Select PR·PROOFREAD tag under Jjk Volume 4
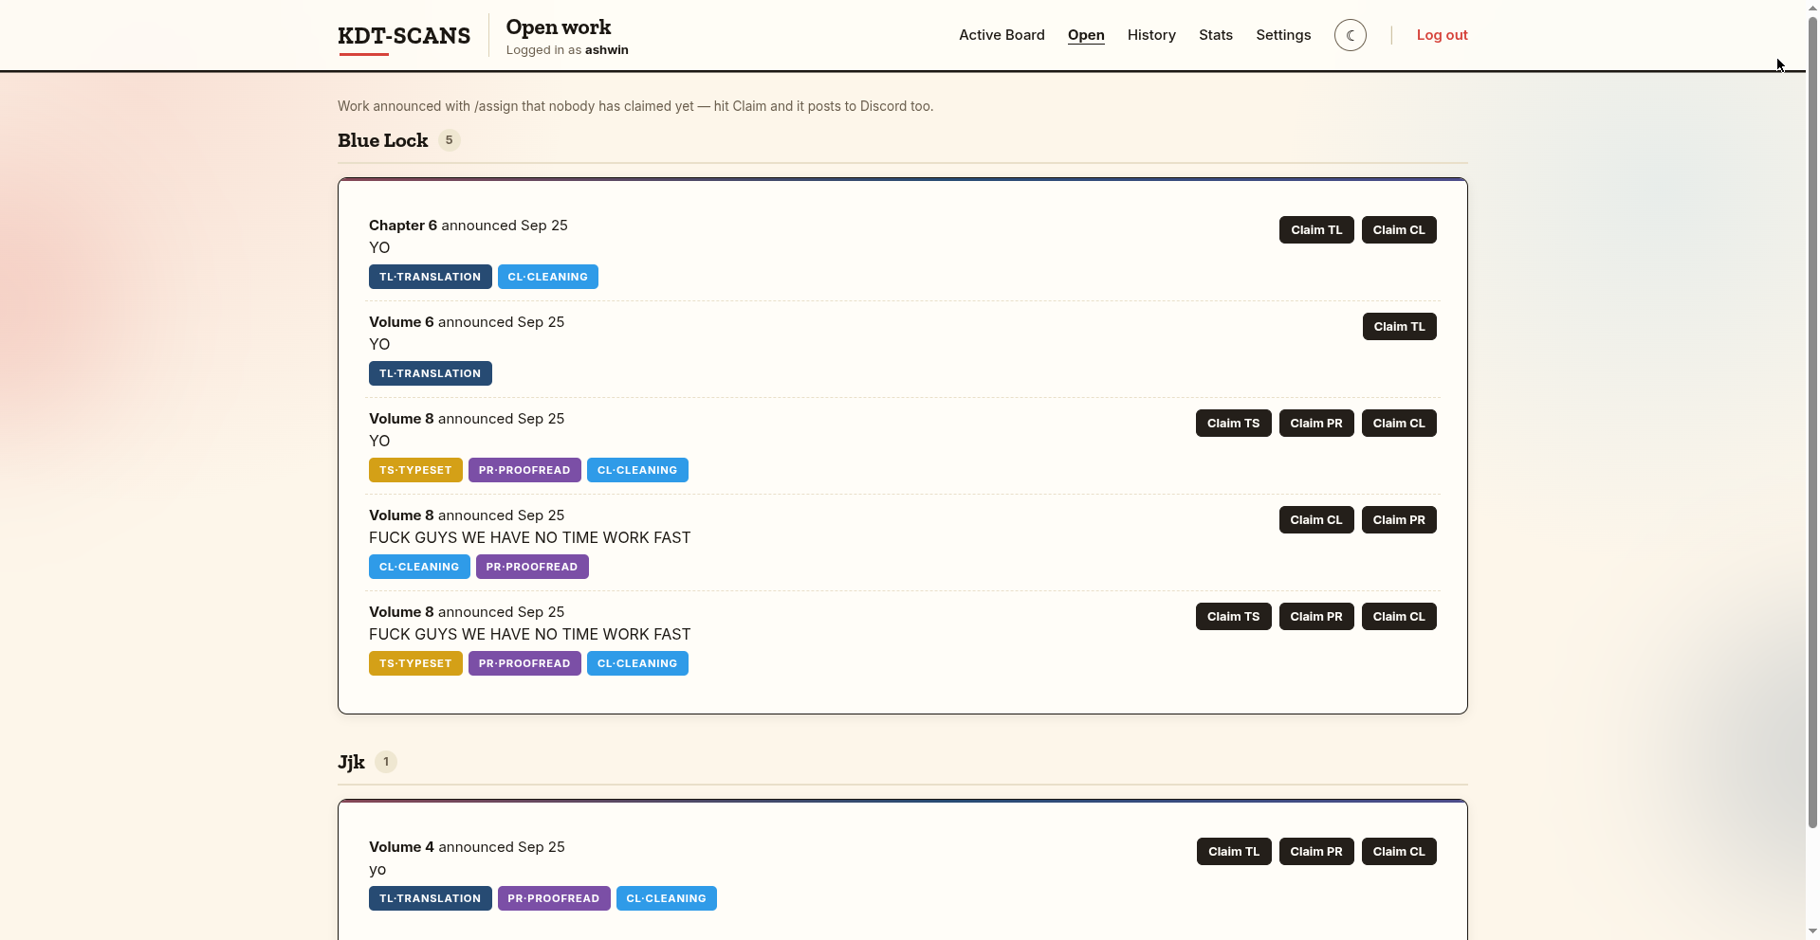Image resolution: width=1820 pixels, height=940 pixels. point(554,898)
